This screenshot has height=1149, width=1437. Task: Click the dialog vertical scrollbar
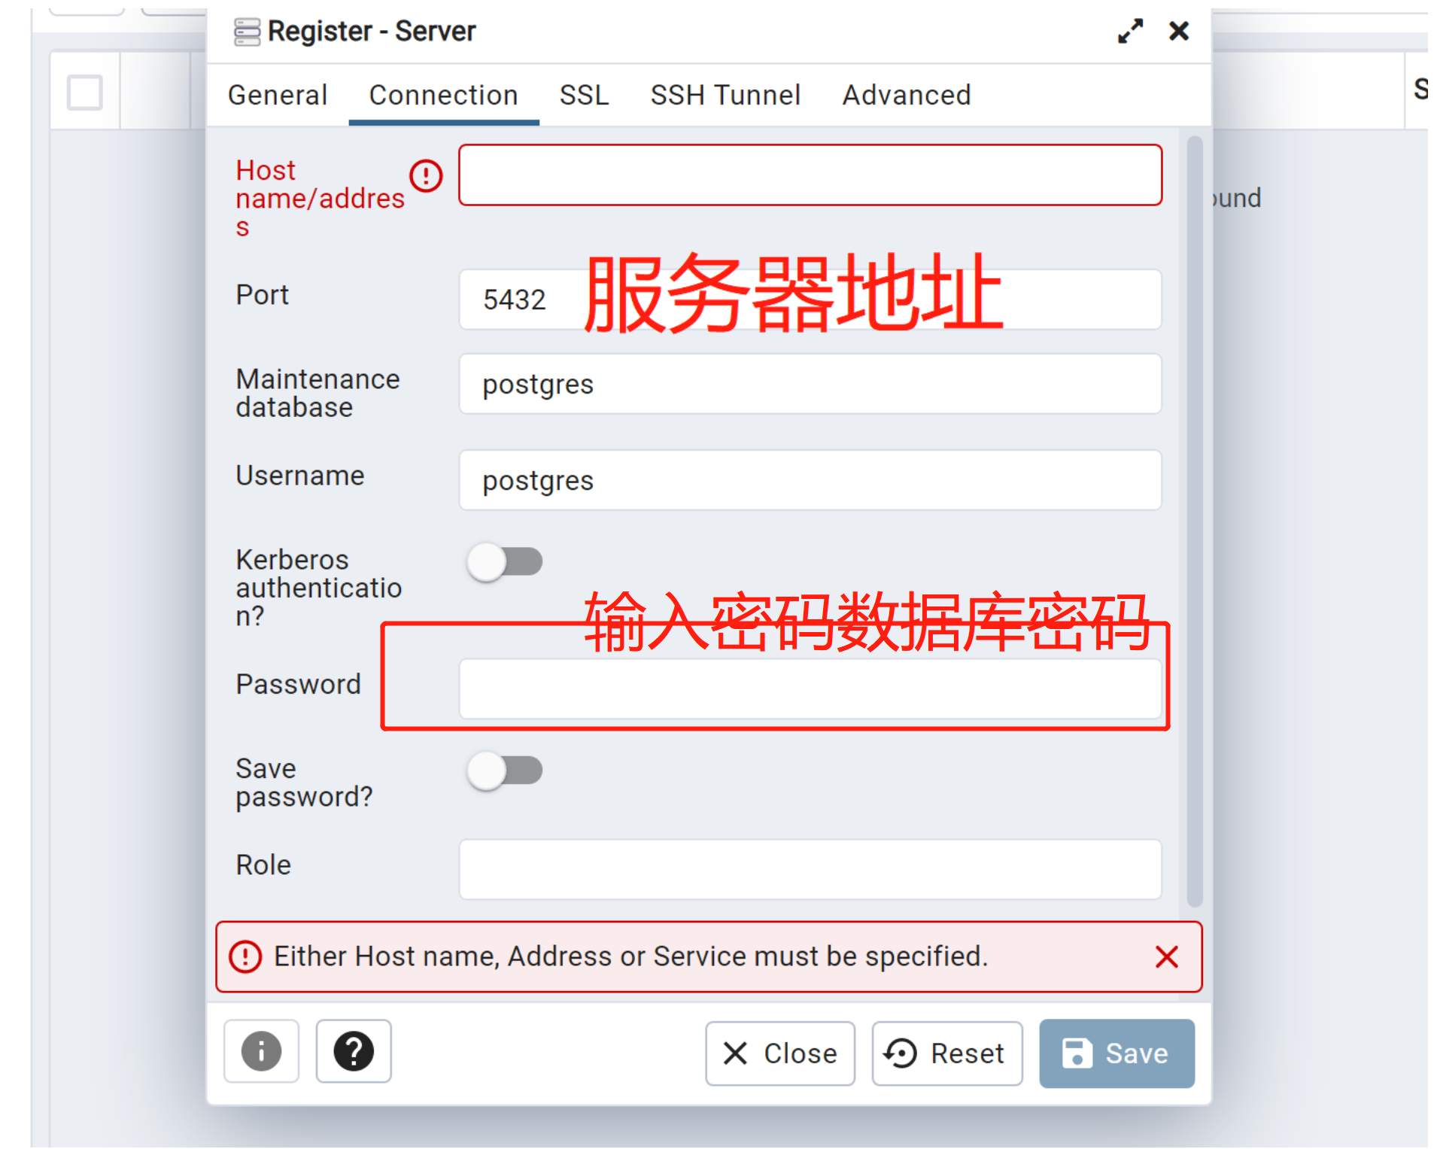1195,521
